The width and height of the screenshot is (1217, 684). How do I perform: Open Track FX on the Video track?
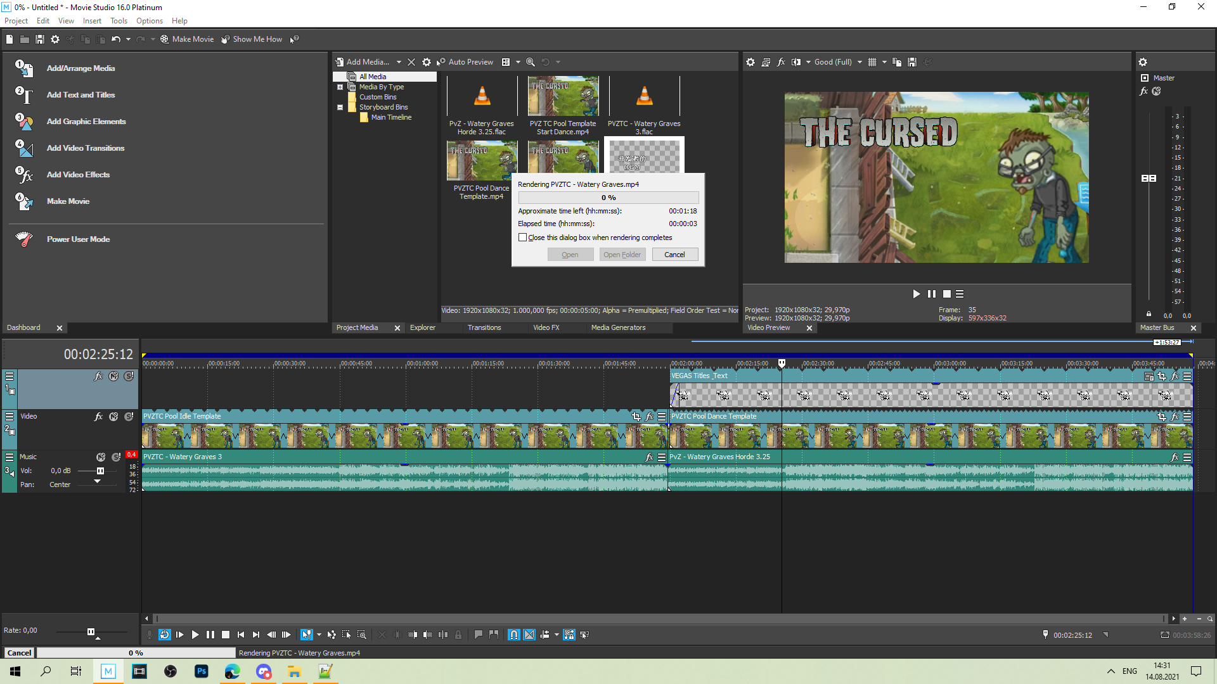[x=98, y=417]
